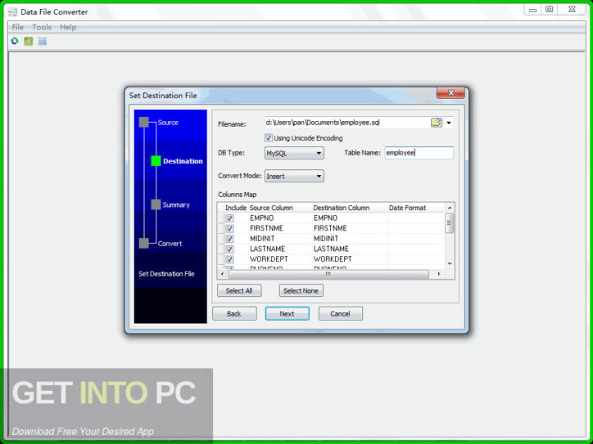Click the Include column header
This screenshot has height=444, width=593.
coord(236,208)
